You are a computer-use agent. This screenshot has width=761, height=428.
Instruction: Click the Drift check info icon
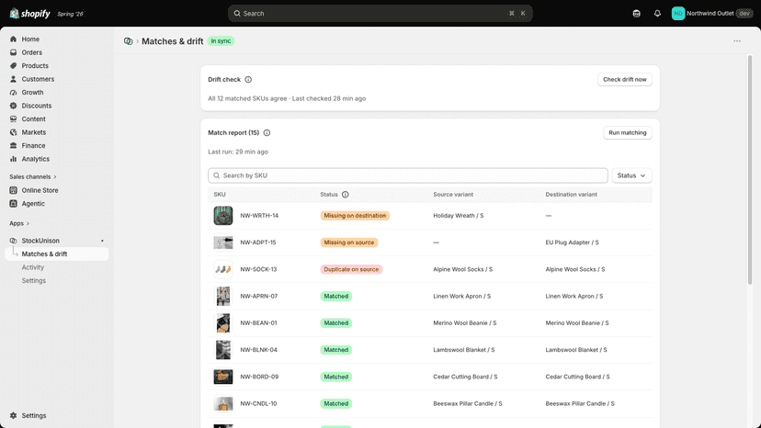[x=248, y=80]
